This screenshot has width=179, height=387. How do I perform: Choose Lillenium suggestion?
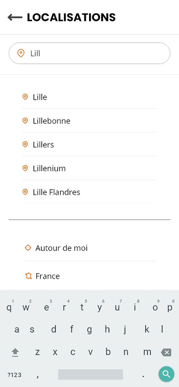pyautogui.click(x=89, y=168)
